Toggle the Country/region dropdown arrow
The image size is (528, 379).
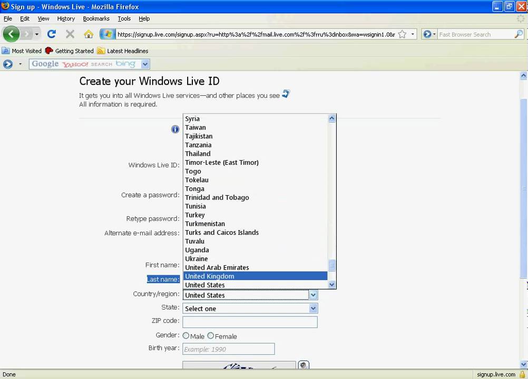click(x=313, y=295)
